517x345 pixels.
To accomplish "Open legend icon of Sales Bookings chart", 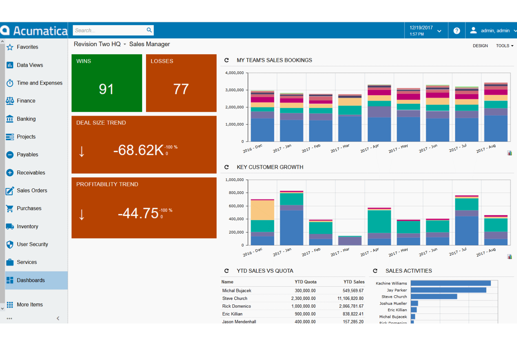I will point(510,153).
